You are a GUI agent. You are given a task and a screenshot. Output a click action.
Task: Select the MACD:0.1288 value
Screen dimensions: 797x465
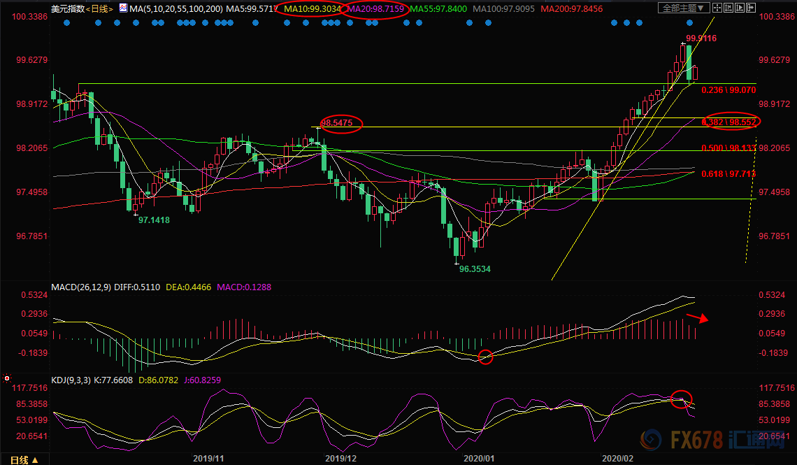244,287
